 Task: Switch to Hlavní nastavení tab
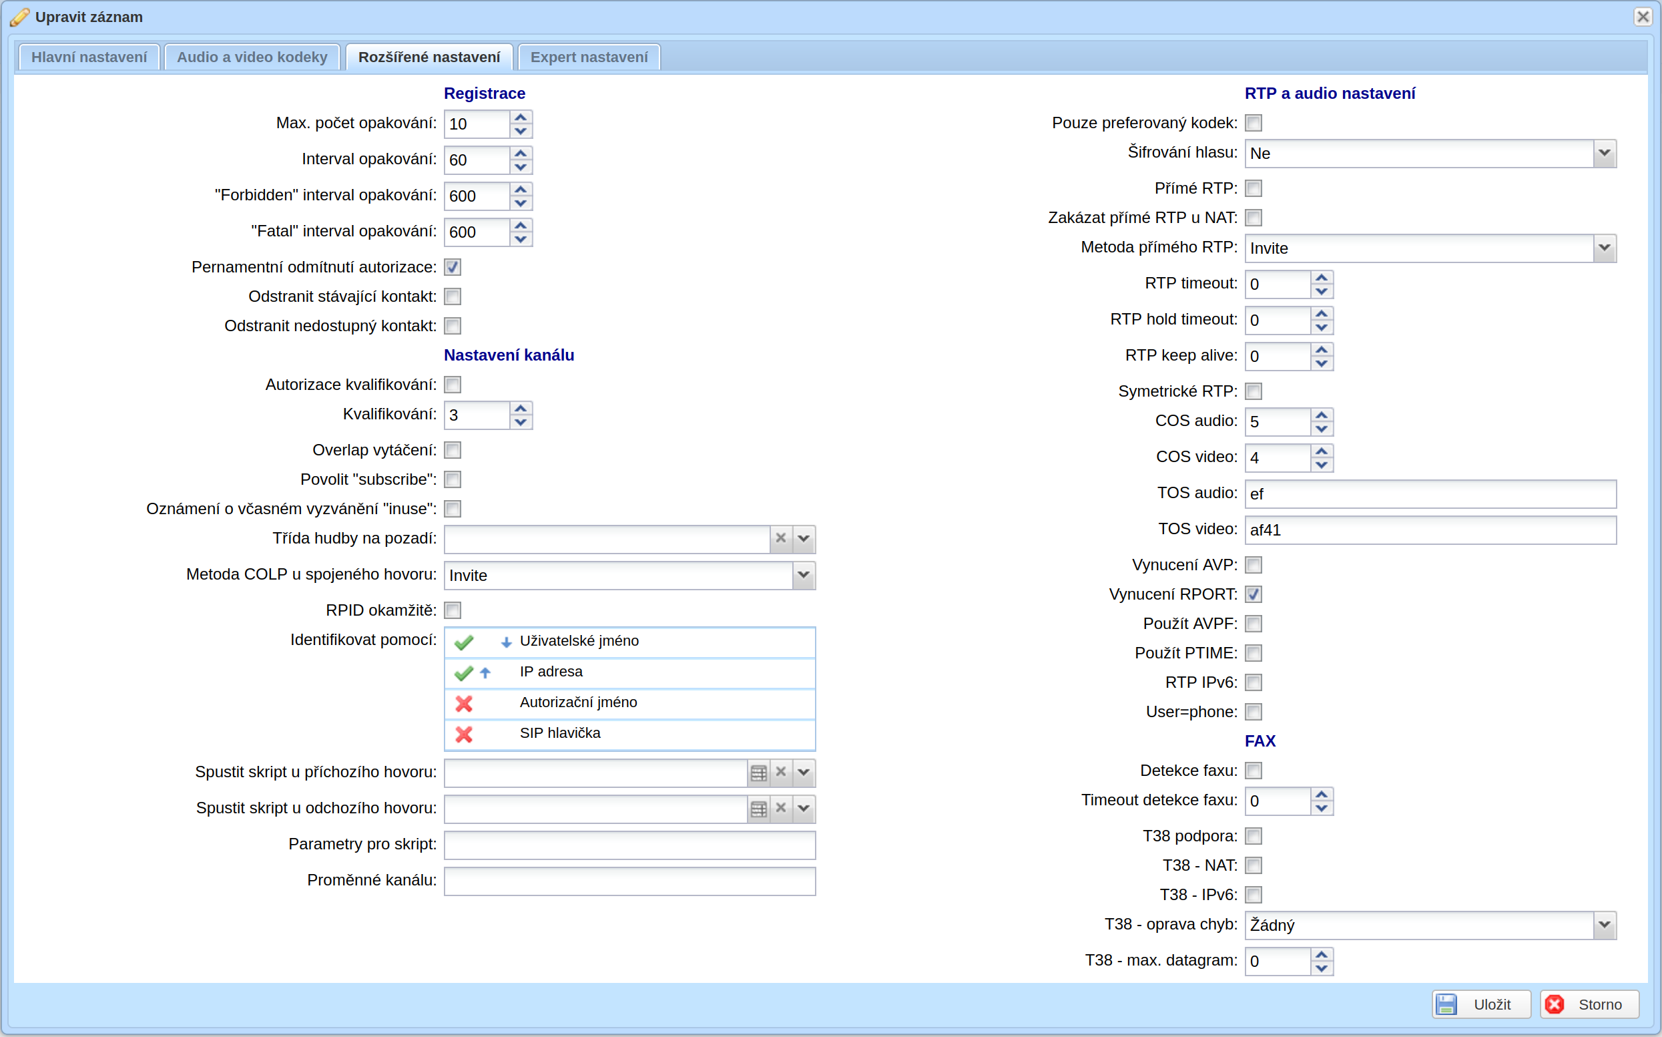[x=89, y=57]
